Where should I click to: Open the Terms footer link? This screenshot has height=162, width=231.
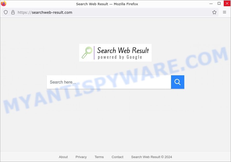pos(99,157)
